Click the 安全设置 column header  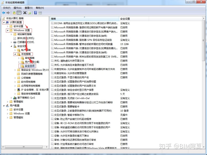(x=134, y=19)
